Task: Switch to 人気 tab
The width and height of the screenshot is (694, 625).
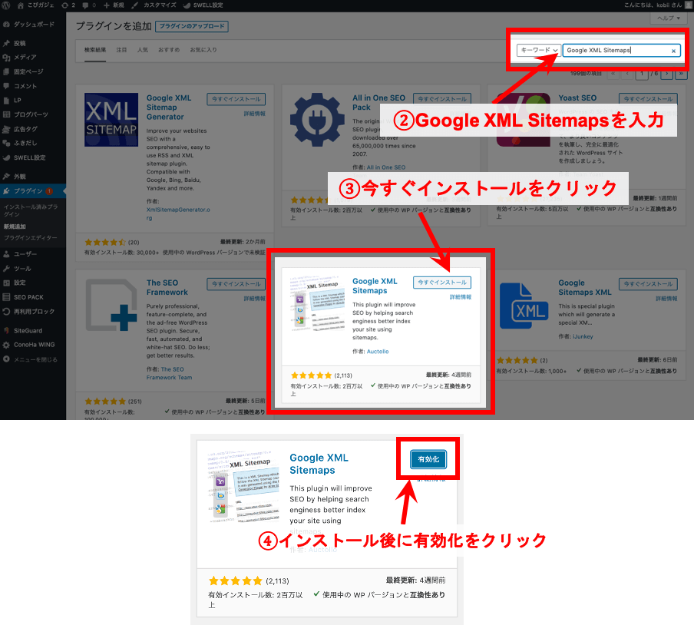Action: tap(143, 50)
